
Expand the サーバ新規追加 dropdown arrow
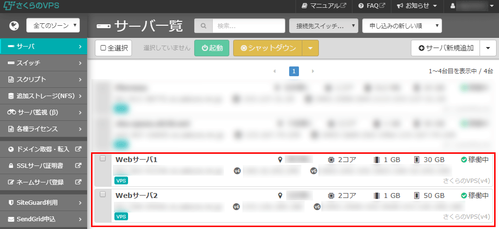[x=488, y=48]
